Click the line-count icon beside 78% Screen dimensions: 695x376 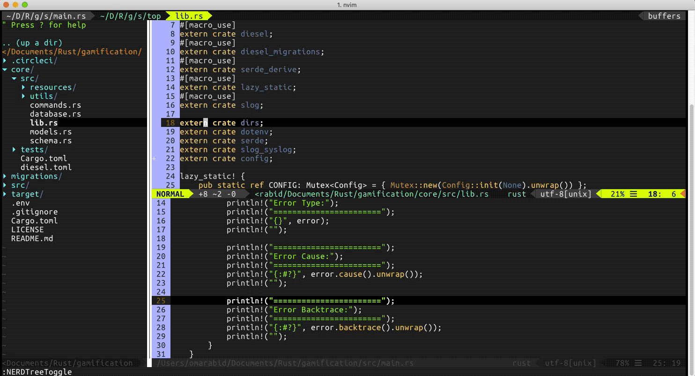[x=638, y=363]
